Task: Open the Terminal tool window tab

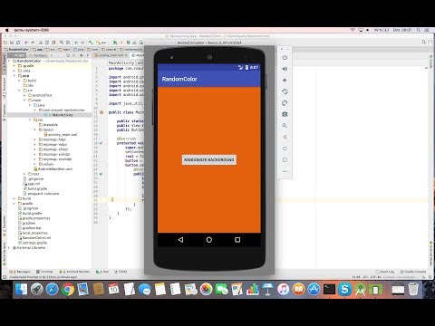Action: point(44,272)
